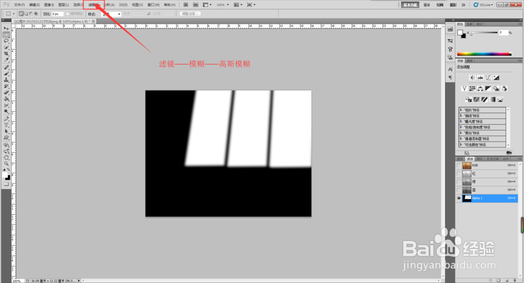
Task: Toggle the anti-alias (消除锯齿) checkbox
Action: click(68, 14)
